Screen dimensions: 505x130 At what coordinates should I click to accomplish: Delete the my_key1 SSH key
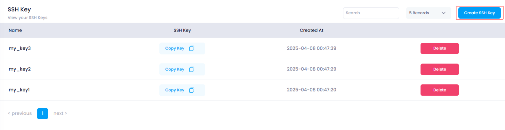click(439, 90)
